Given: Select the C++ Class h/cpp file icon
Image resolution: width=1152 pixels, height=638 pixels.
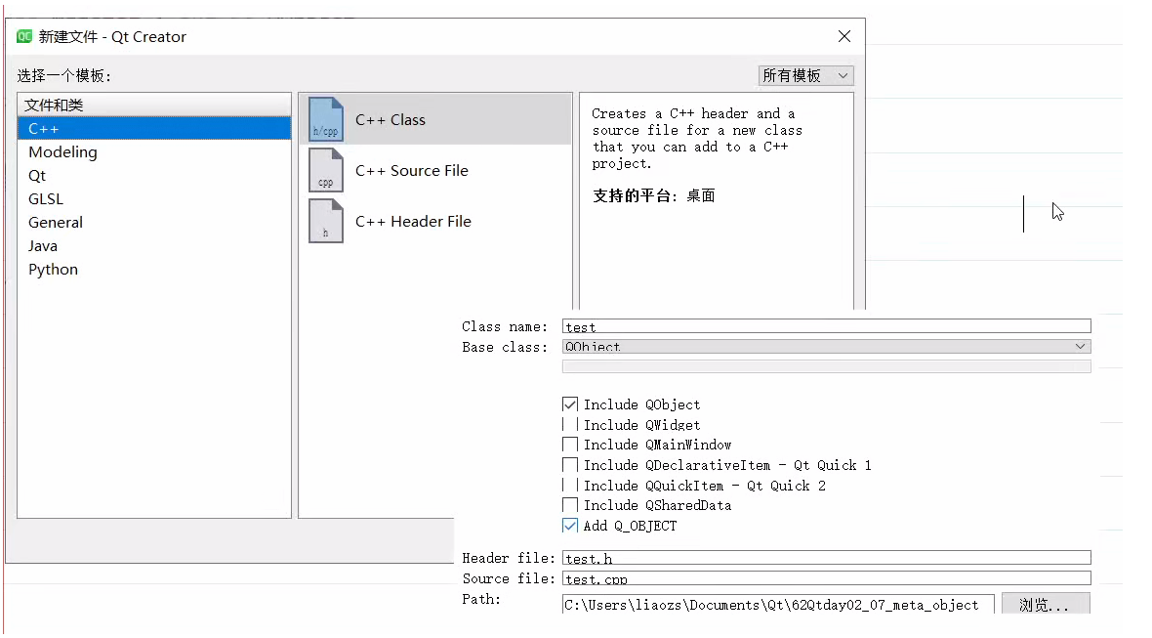Looking at the screenshot, I should pyautogui.click(x=325, y=119).
